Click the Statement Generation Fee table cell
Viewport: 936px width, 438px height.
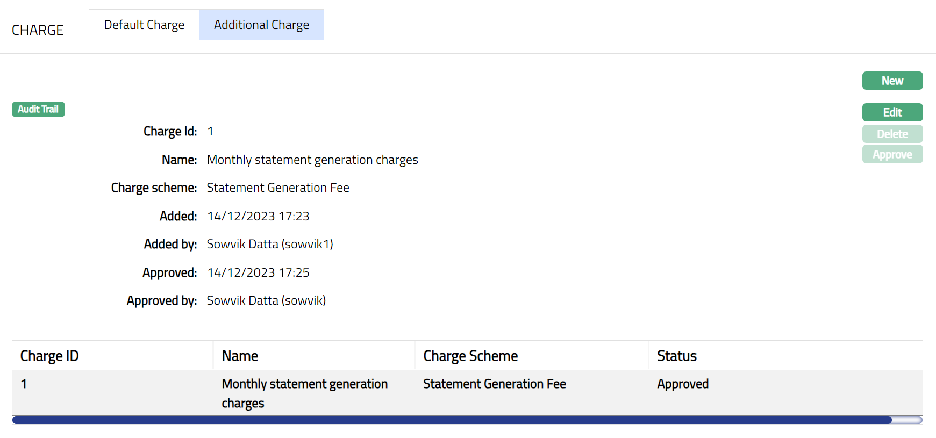(x=494, y=384)
